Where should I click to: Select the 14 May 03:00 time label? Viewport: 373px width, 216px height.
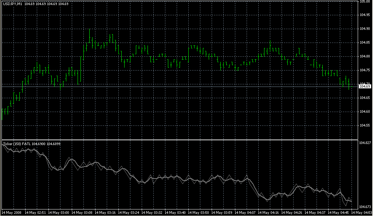coord(59,212)
